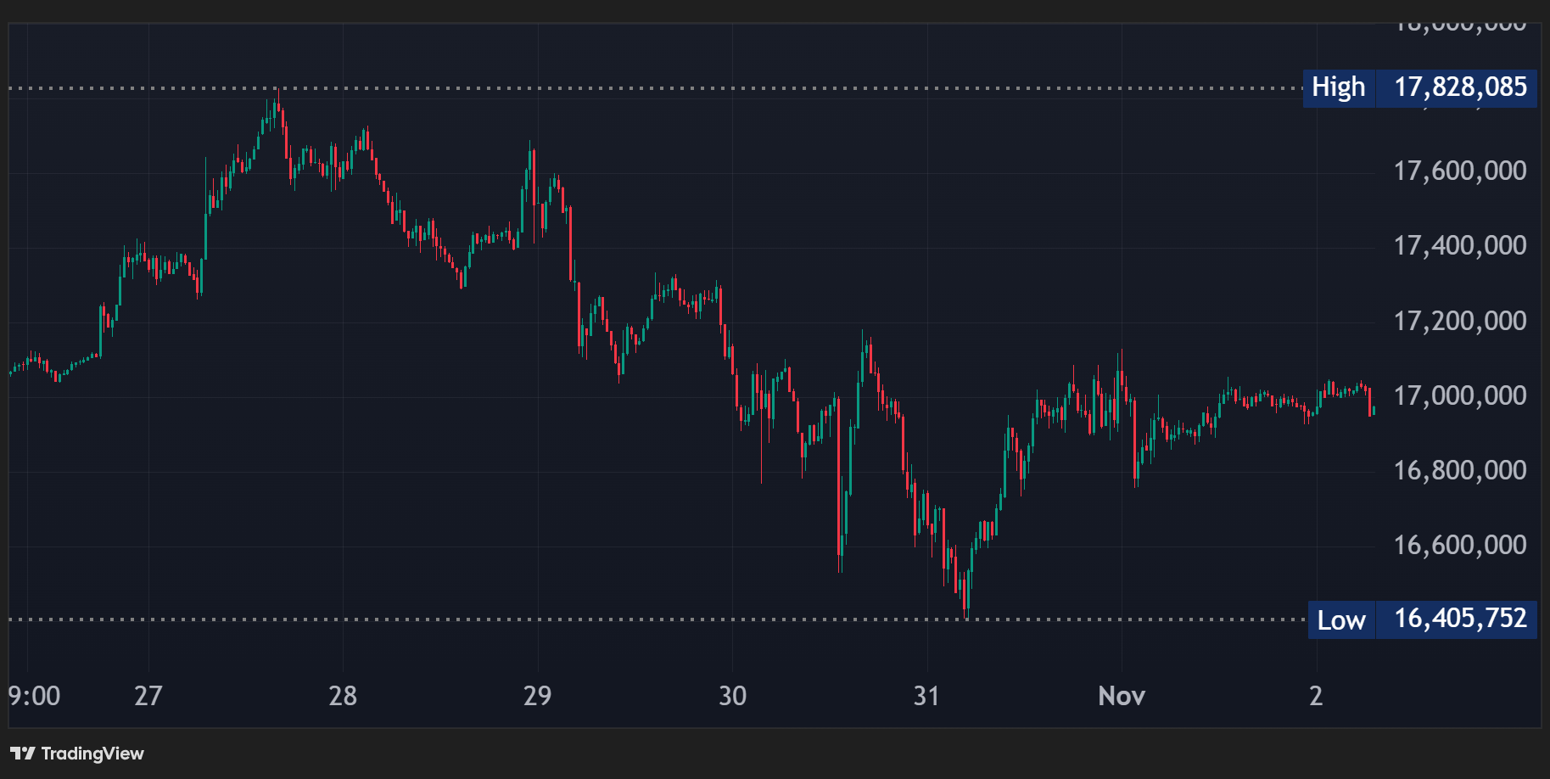Viewport: 1550px width, 779px height.
Task: Click the 17,400,000 price axis label
Action: click(1459, 246)
